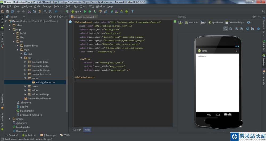Click the Open folder toolbar icon
Image resolution: width=266 pixels, height=141 pixels.
coord(3,11)
